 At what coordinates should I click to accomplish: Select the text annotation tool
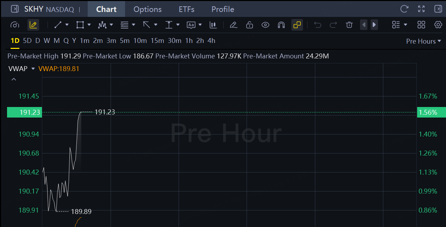tap(191, 25)
